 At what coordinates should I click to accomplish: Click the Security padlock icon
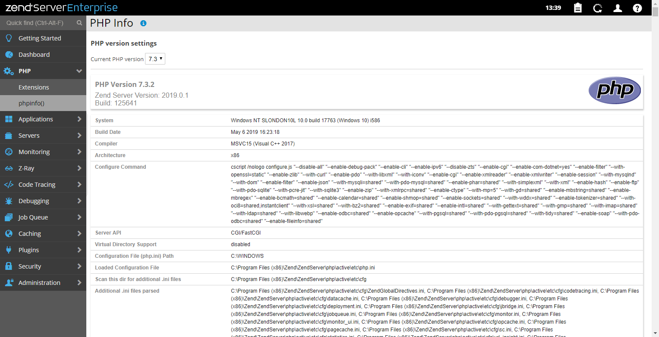click(x=9, y=266)
